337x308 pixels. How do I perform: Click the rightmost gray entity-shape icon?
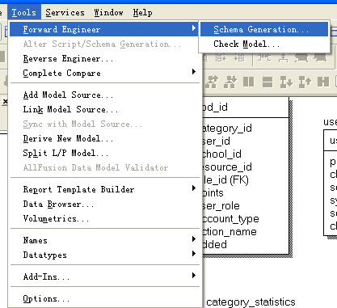pos(320,57)
